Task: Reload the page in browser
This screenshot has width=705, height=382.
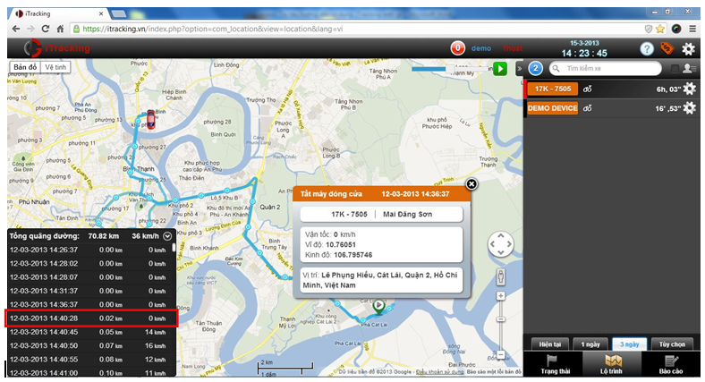Action: click(46, 29)
